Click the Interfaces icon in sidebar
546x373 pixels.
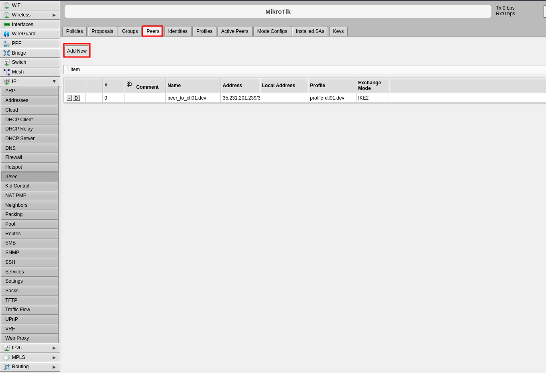tap(6, 24)
